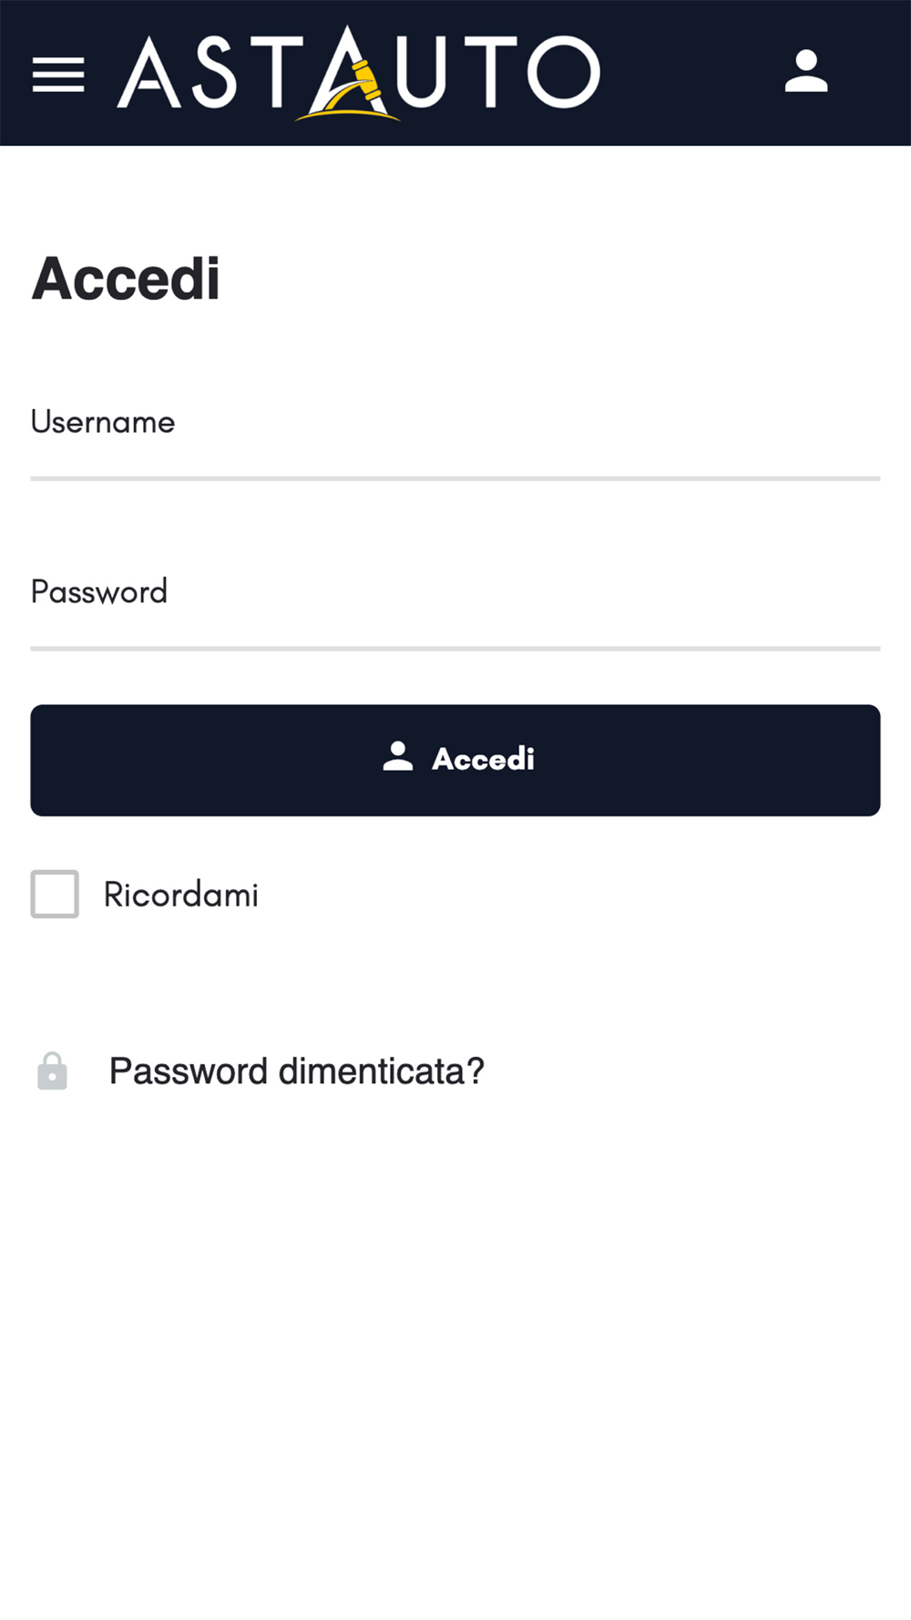This screenshot has width=911, height=1620.
Task: Click the gray padlock icon
Action: point(52,1071)
